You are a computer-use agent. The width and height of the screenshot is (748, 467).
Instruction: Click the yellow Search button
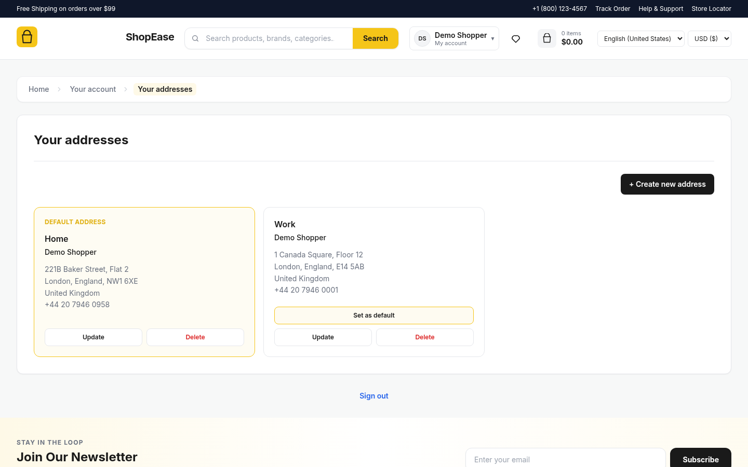tap(376, 38)
